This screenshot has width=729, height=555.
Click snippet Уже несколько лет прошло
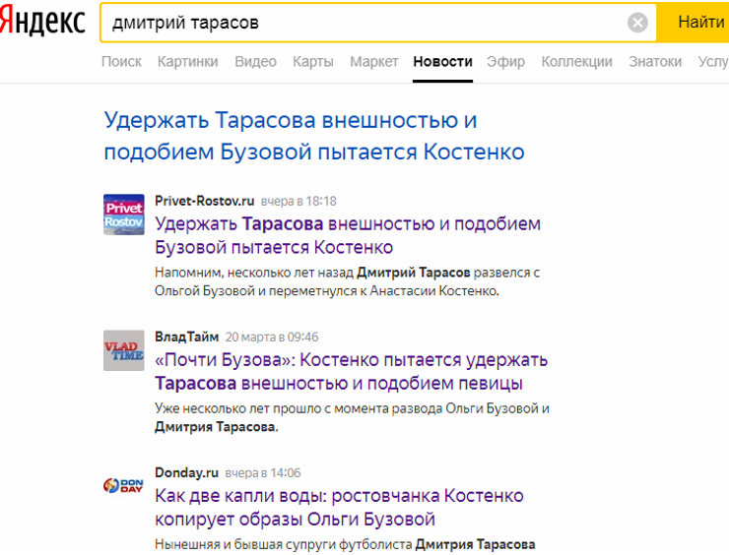click(352, 417)
